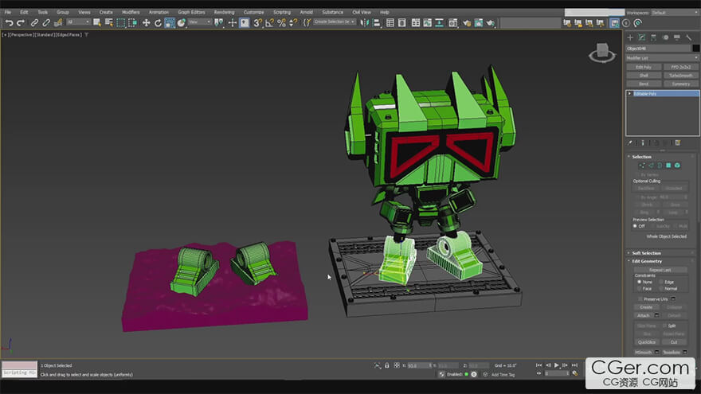Activate the Select and Move tool
The height and width of the screenshot is (394, 701).
click(x=147, y=22)
